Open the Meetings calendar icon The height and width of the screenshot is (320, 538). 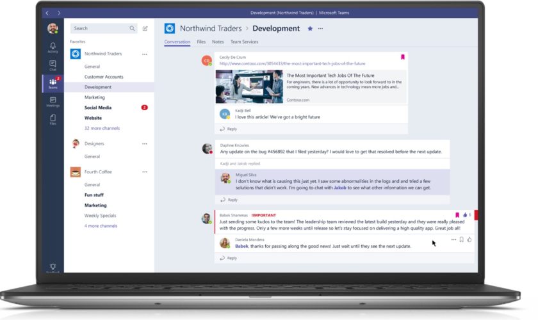point(53,102)
